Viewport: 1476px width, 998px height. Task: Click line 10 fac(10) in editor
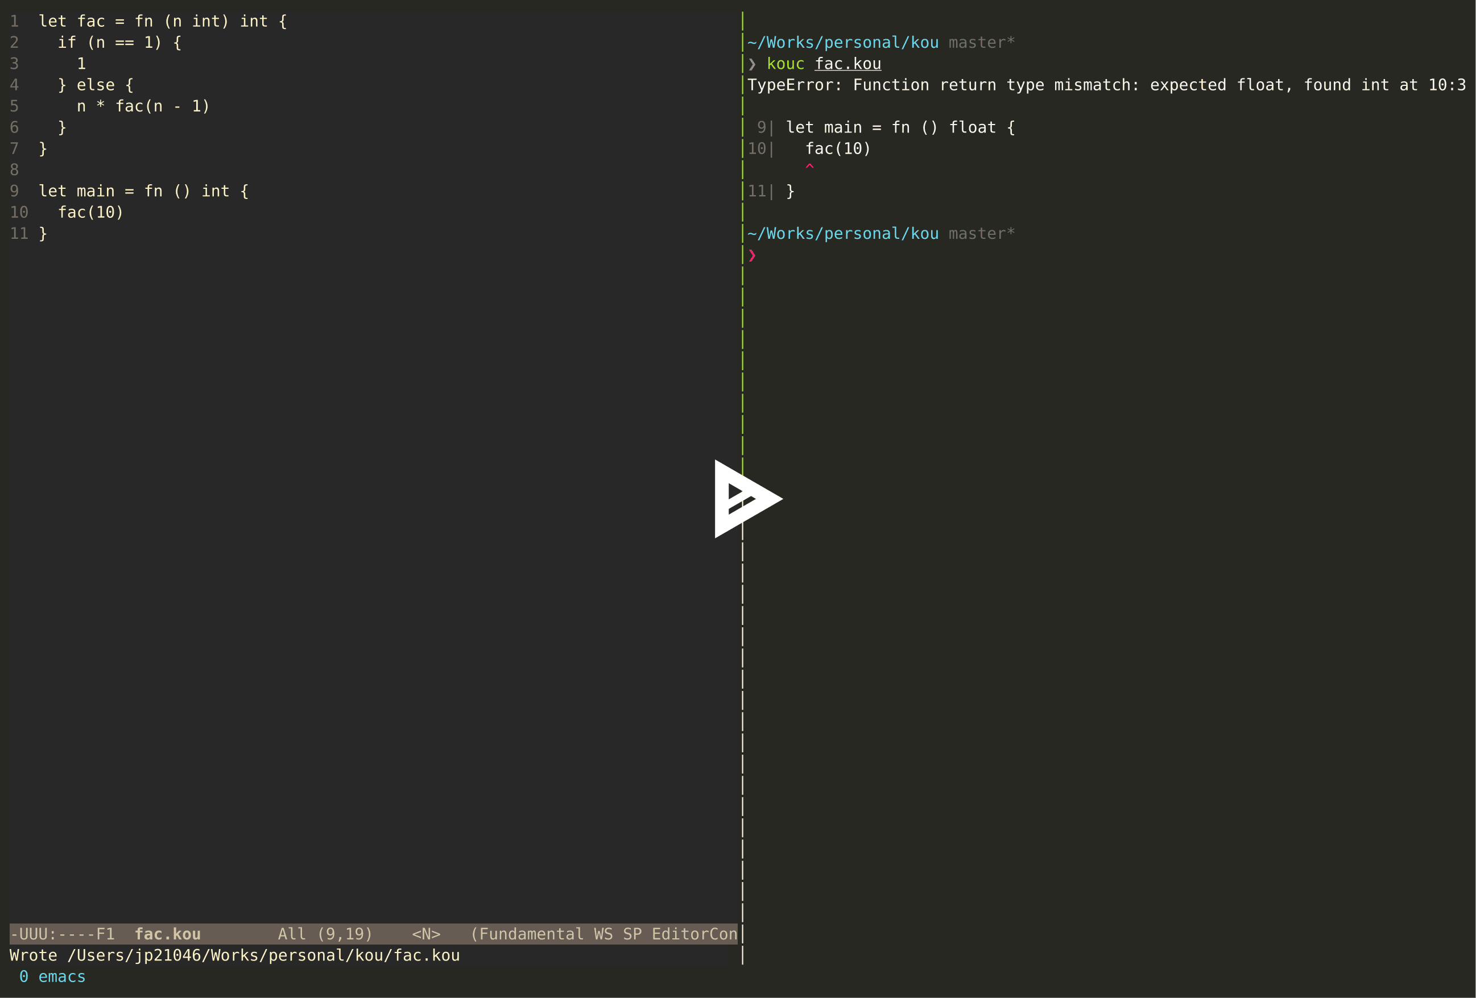84,212
